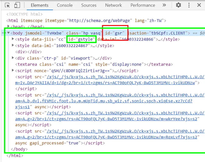
Task: Switch to the Network tab
Action: coord(113,5)
